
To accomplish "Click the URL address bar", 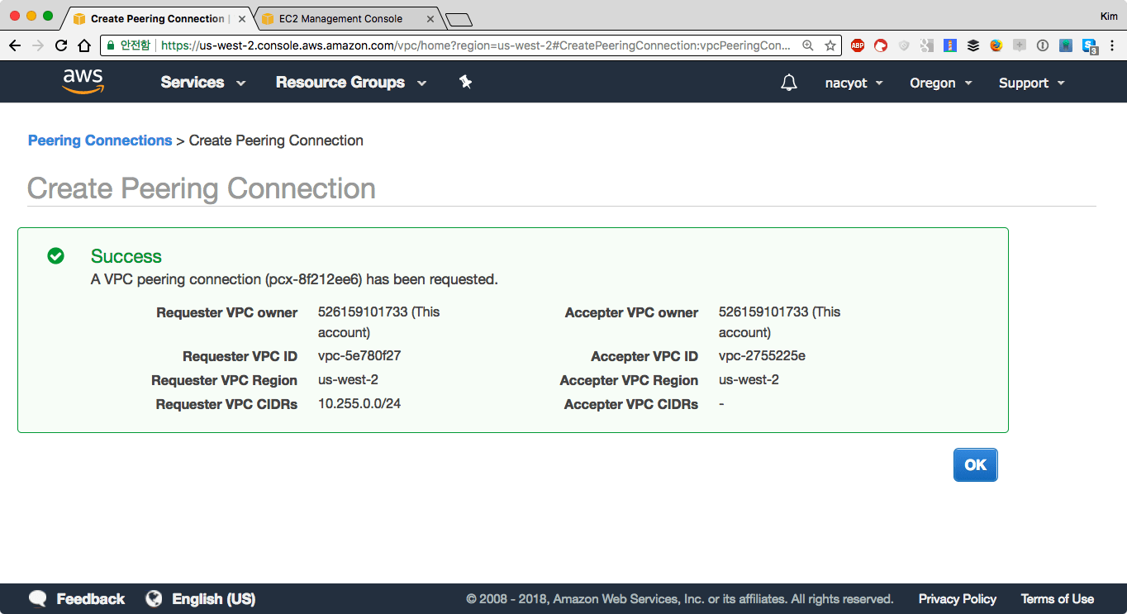I will coord(475,46).
